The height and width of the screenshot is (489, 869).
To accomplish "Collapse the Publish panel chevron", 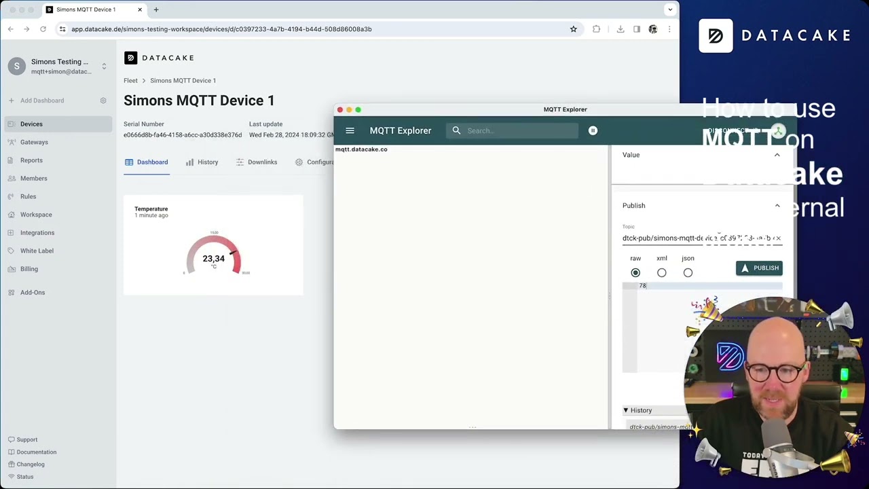I will 777,206.
